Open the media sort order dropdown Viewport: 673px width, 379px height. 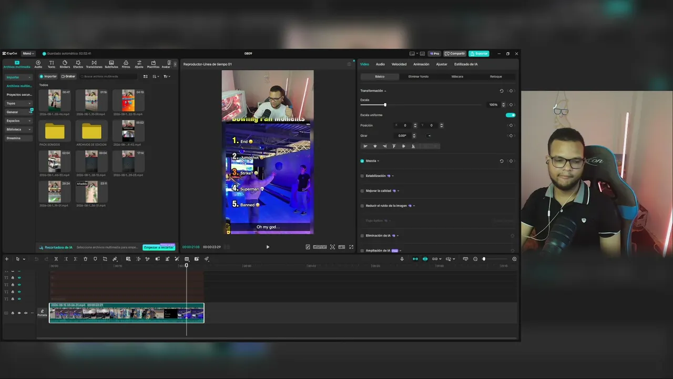coord(156,76)
